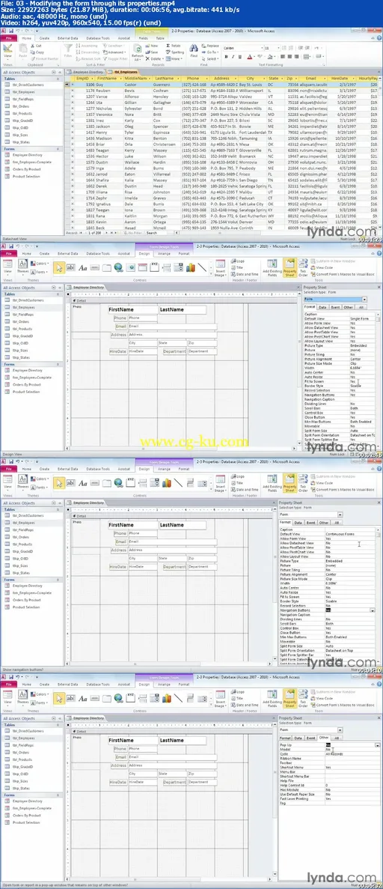Choose the Text Box control in second frame's ribbon
The width and height of the screenshot is (383, 889).
coord(71,267)
